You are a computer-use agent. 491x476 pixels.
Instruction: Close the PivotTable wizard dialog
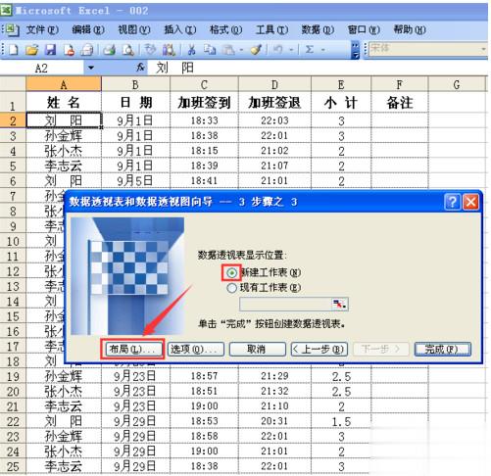tap(471, 202)
